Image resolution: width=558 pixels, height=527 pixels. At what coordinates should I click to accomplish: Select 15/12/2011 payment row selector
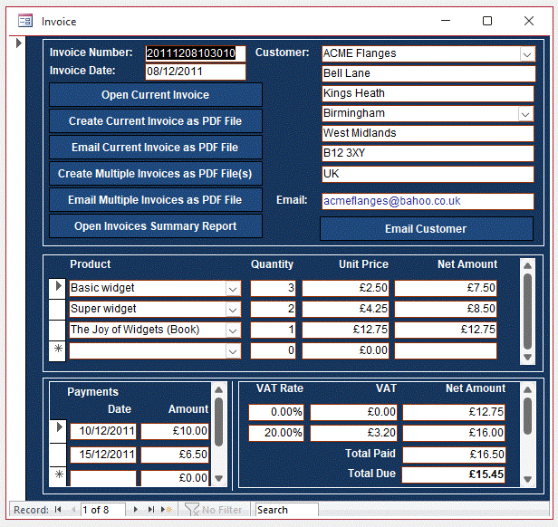click(x=59, y=455)
